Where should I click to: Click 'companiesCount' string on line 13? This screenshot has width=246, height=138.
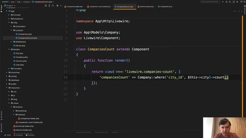tap(115, 77)
